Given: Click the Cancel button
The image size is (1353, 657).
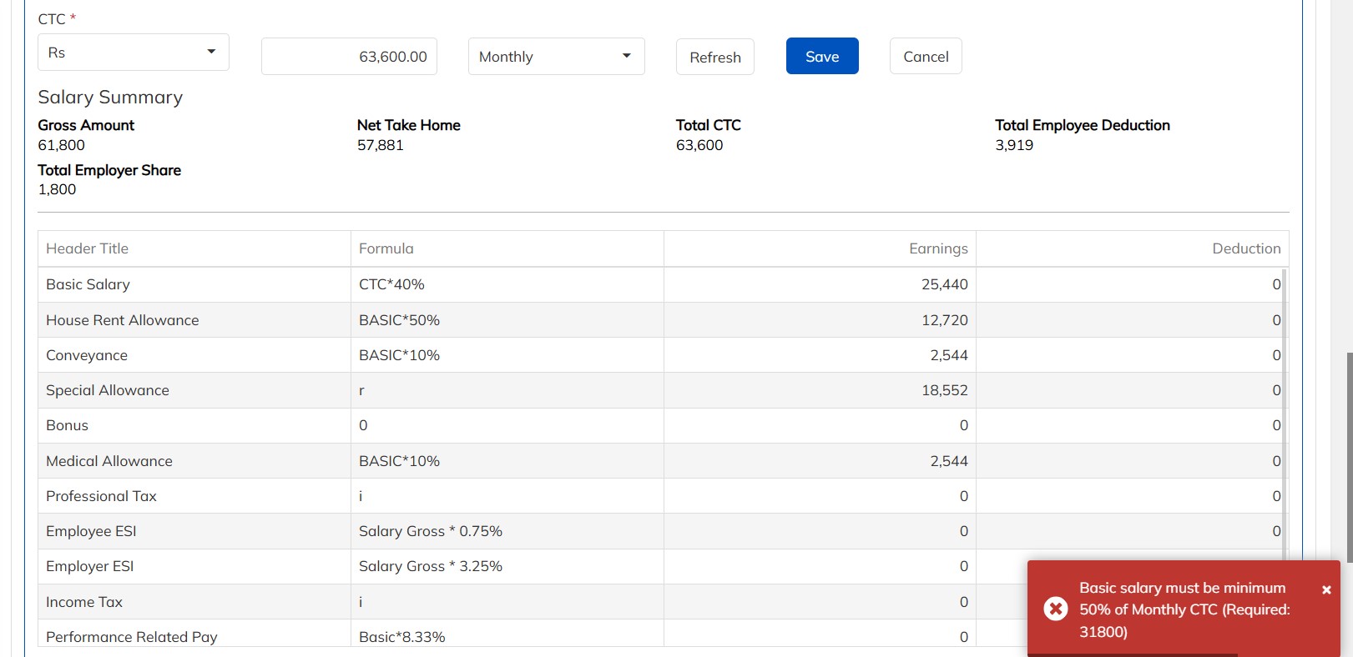Looking at the screenshot, I should (925, 57).
